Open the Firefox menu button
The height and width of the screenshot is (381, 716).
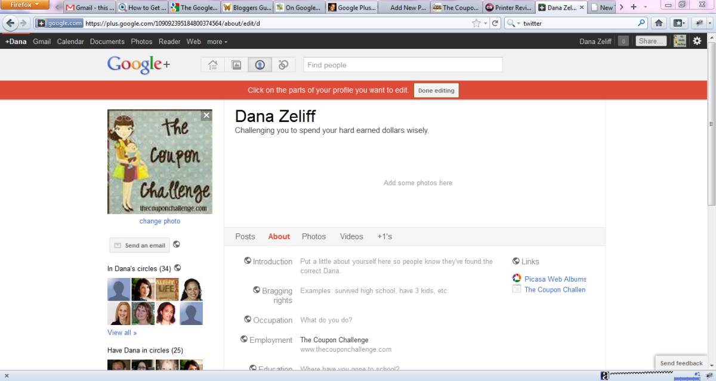(x=24, y=4)
